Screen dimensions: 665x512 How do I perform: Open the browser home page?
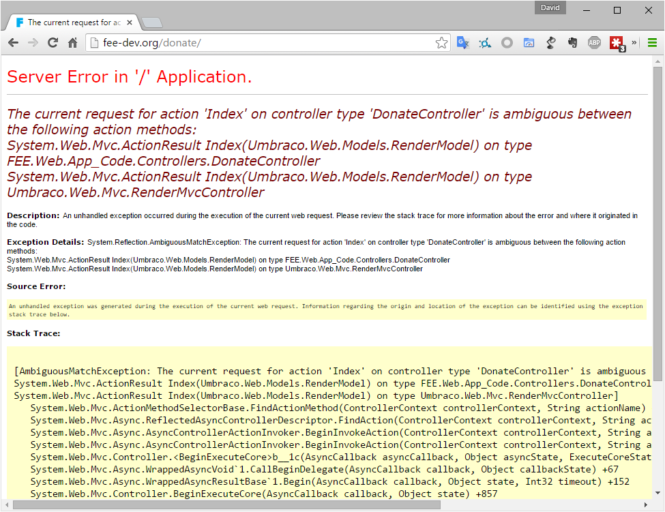pyautogui.click(x=73, y=43)
